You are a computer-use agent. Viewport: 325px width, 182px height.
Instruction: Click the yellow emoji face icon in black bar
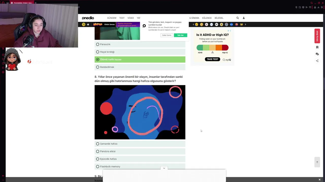84,25
